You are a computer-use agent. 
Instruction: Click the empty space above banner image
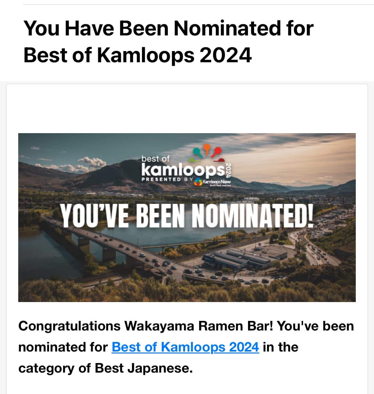point(187,109)
